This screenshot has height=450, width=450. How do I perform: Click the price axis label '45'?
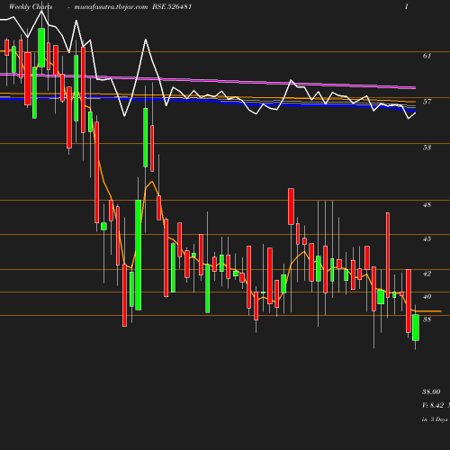pyautogui.click(x=427, y=239)
